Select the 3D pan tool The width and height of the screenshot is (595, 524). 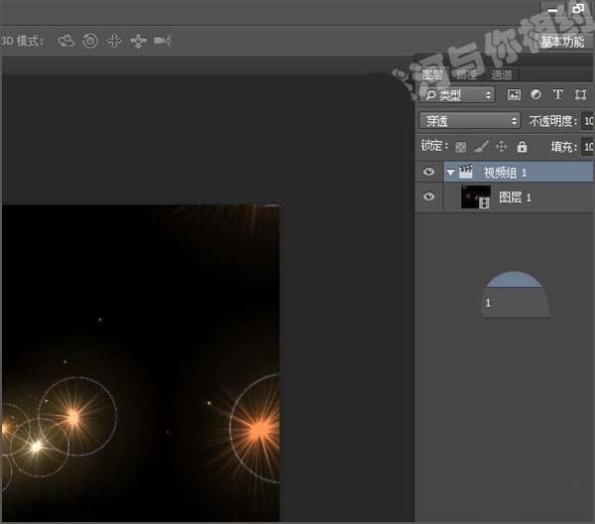tap(114, 41)
